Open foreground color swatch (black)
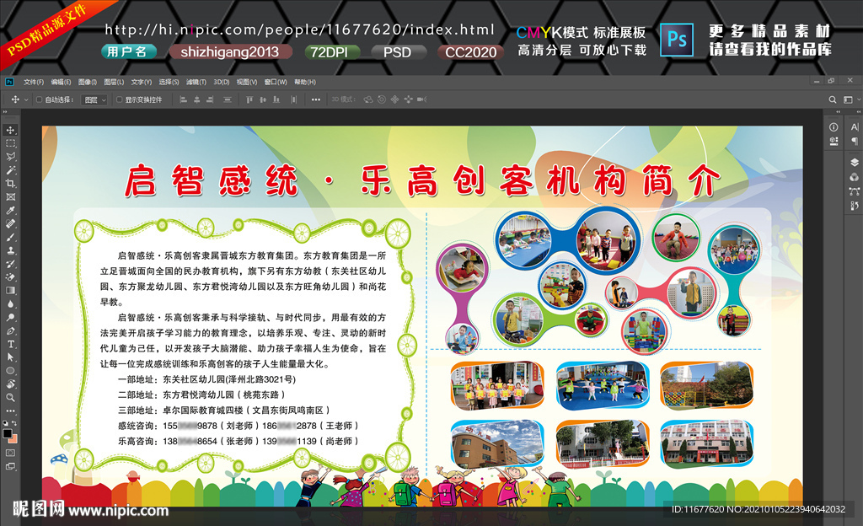 [x=7, y=433]
